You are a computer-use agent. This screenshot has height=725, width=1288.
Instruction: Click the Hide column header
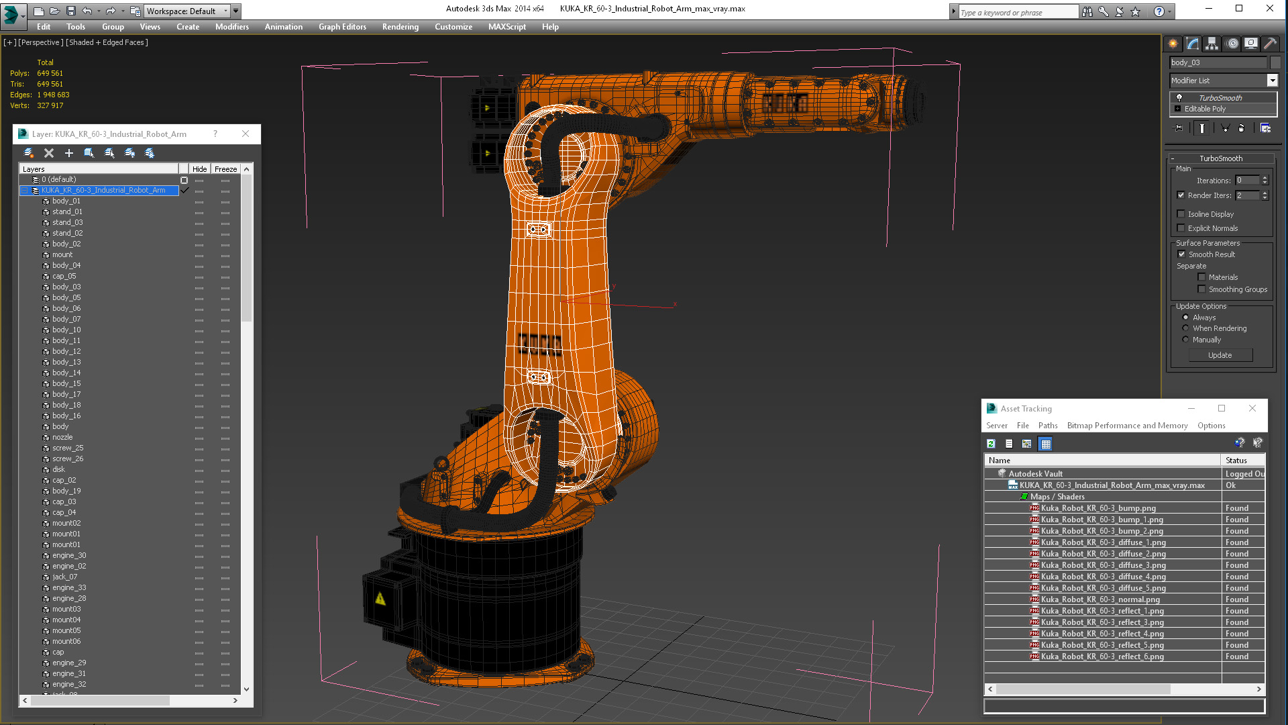point(199,169)
